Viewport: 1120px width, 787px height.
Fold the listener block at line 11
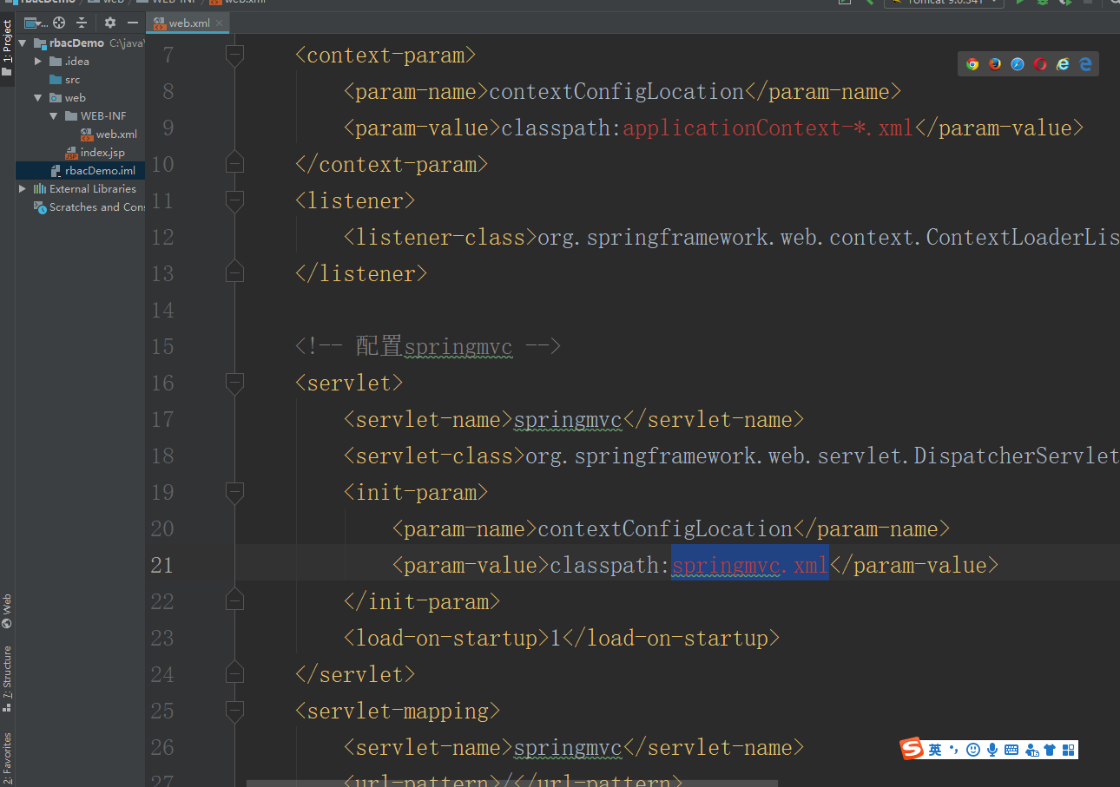(x=234, y=201)
